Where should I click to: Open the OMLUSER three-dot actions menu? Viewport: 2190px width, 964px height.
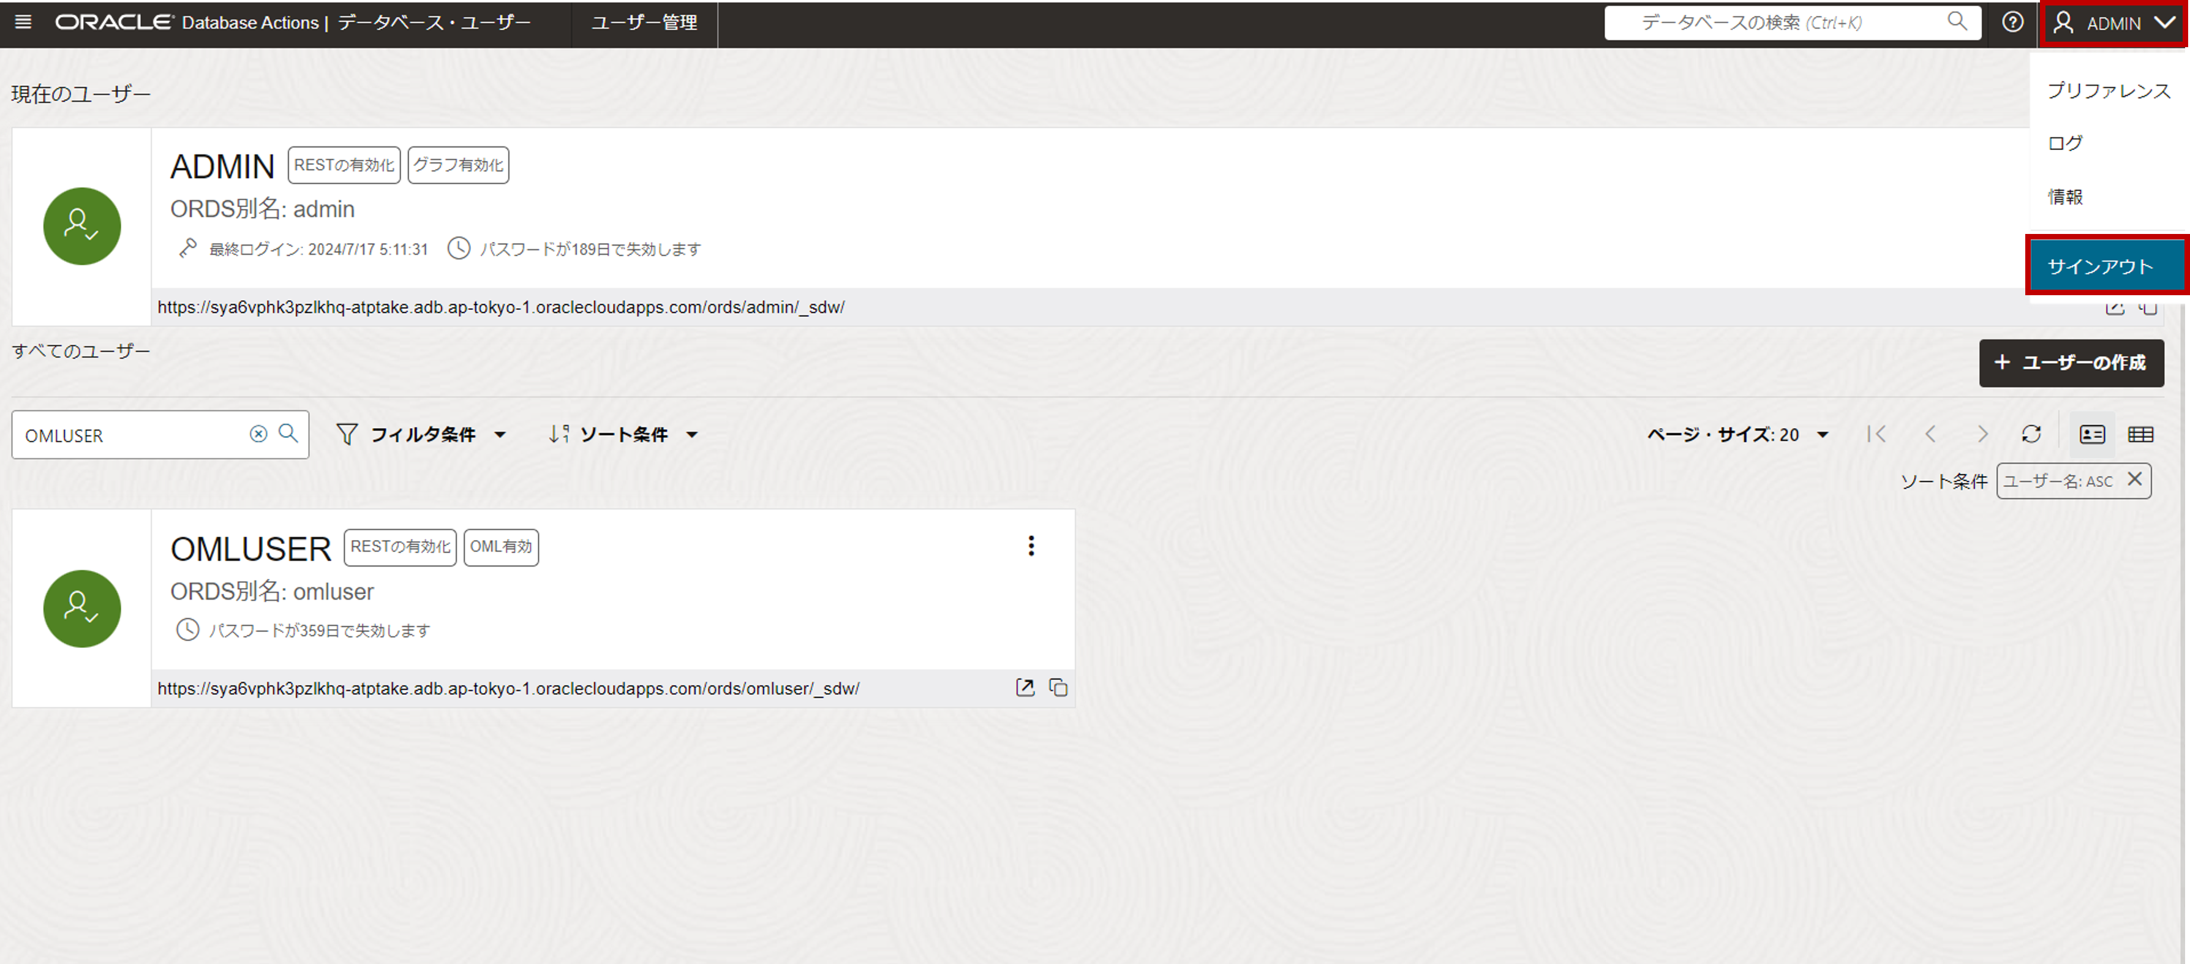pos(1031,546)
